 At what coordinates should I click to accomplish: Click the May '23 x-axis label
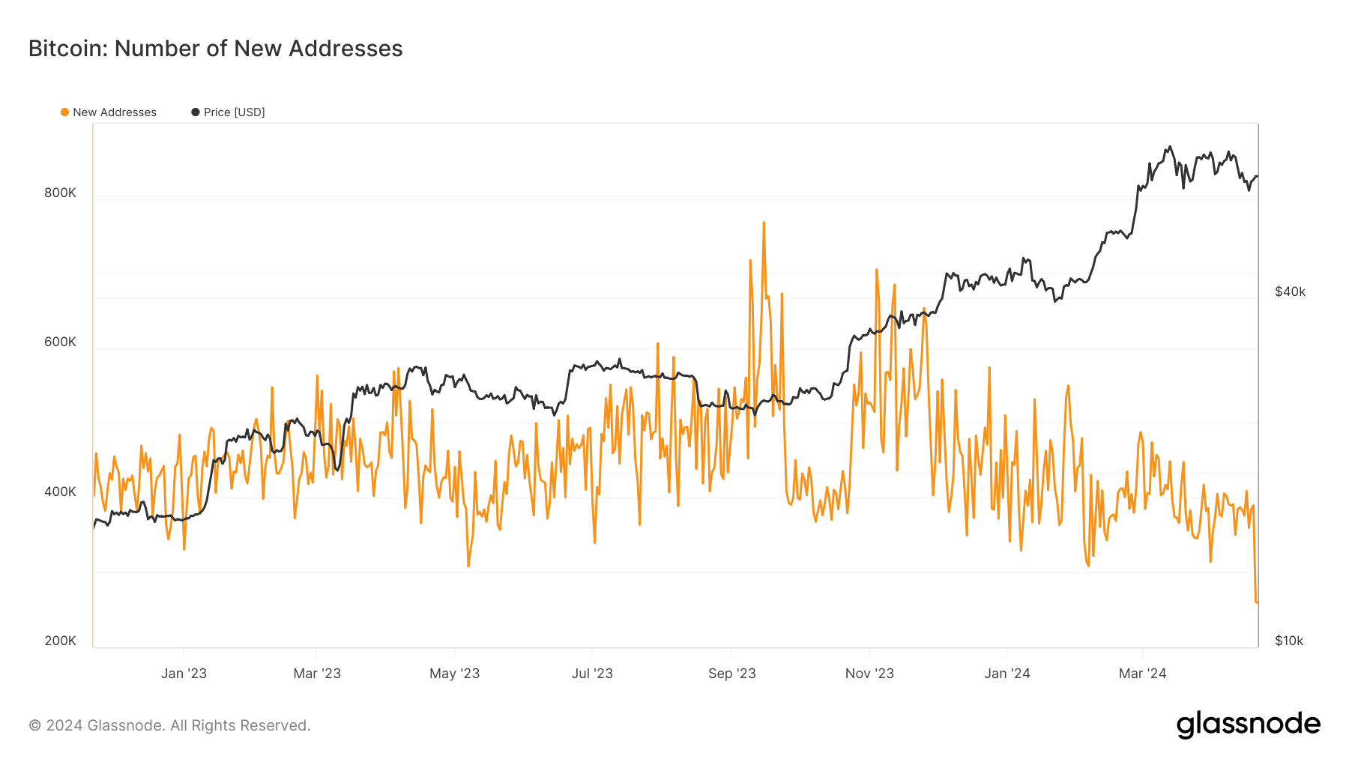[x=454, y=674]
